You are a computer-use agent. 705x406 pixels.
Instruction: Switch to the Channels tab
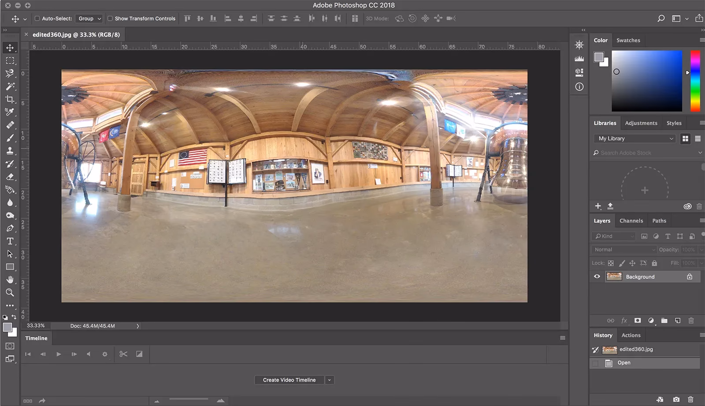pos(631,220)
